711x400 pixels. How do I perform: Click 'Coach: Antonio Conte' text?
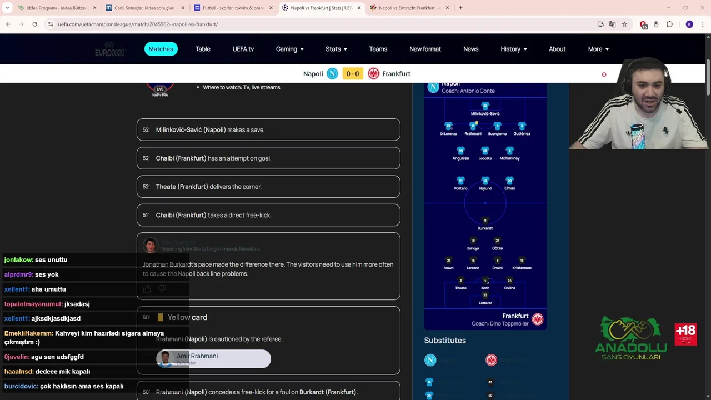pos(468,91)
